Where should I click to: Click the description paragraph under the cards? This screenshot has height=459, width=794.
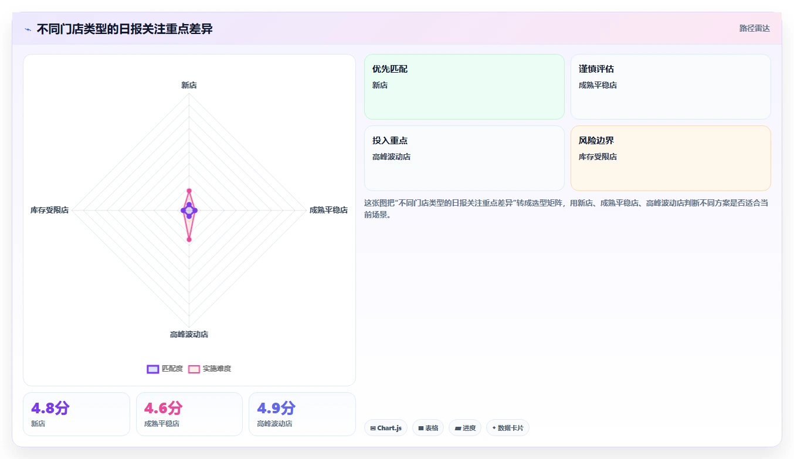[x=566, y=209]
